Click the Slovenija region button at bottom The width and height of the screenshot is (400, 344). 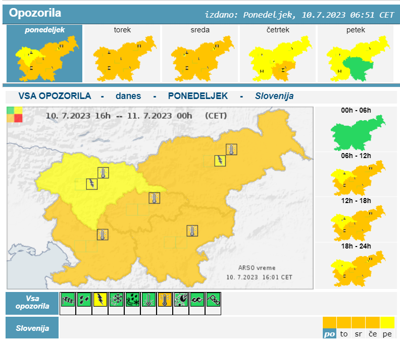(x=32, y=328)
